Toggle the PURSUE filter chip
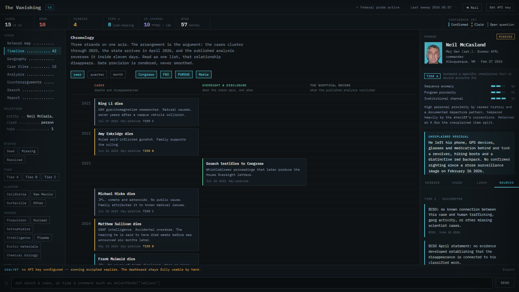 pyautogui.click(x=184, y=75)
